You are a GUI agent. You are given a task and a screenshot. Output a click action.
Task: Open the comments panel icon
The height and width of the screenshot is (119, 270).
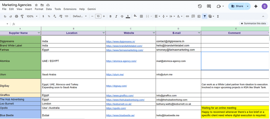click(x=209, y=6)
